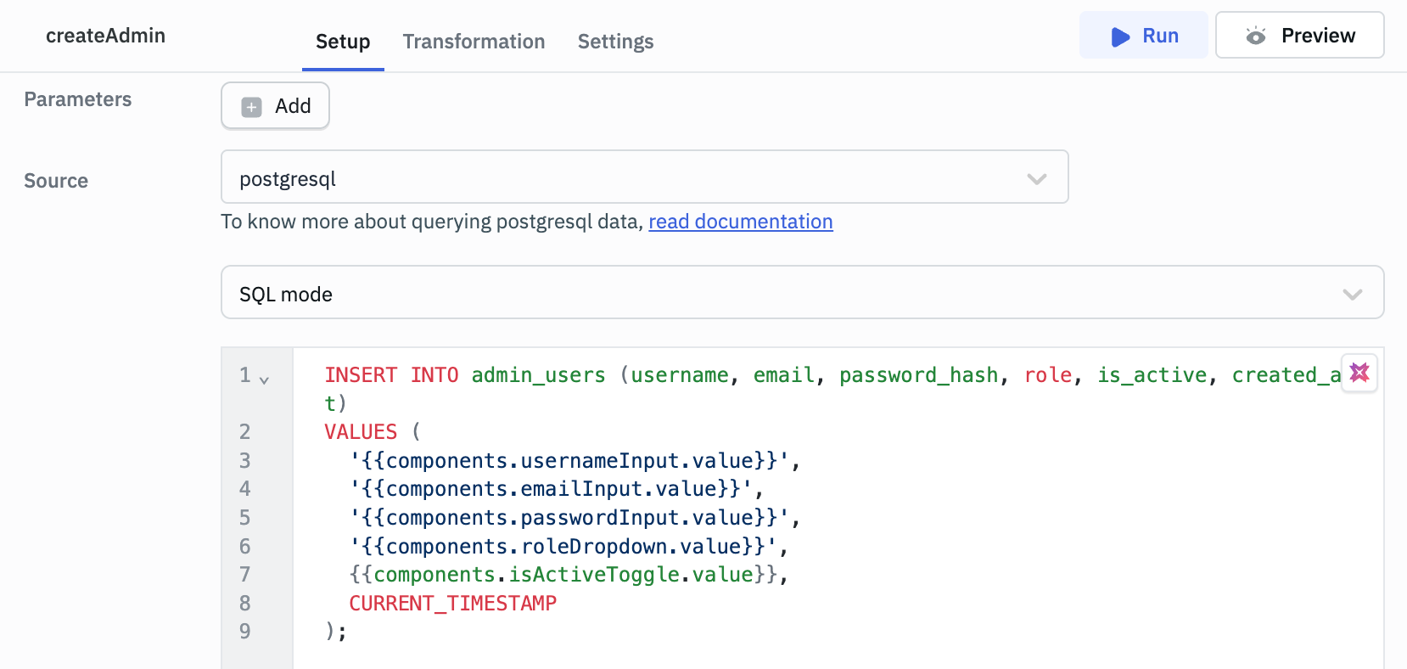Screen dimensions: 1407x669
Task: Click the emailInput.value code line
Action: tap(555, 489)
